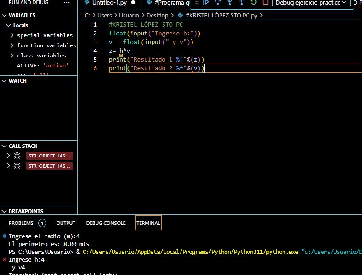Click the float(input("Ingrese h:")) code line

tap(155, 34)
